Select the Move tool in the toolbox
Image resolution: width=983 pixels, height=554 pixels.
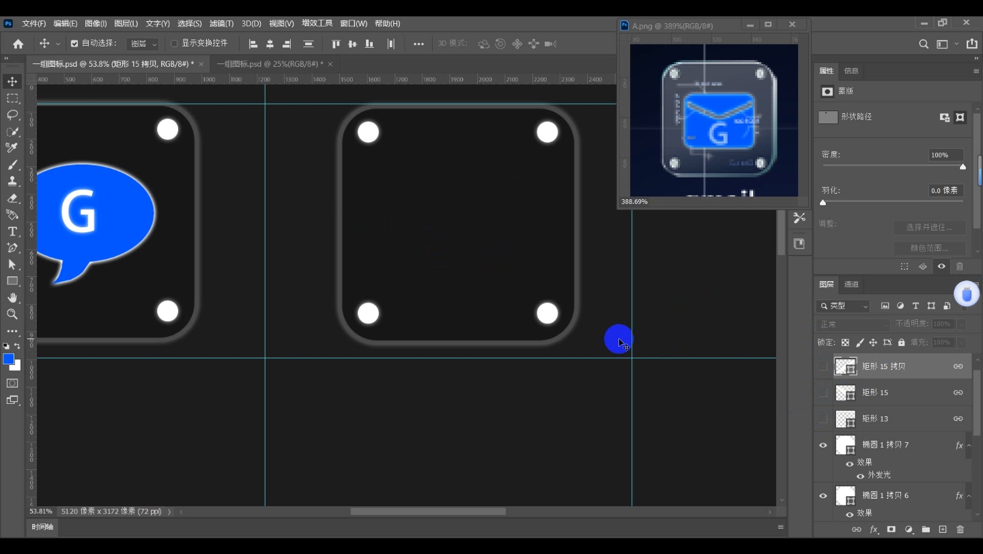coord(12,81)
